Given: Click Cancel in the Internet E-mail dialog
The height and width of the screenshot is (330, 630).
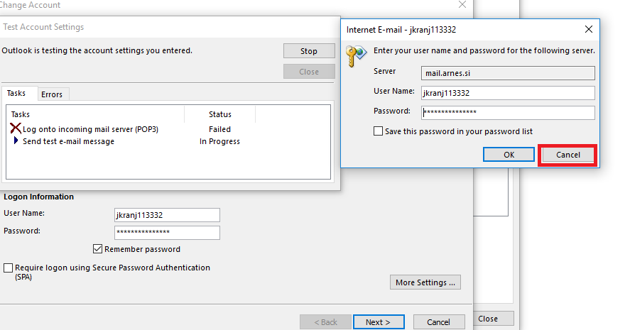Looking at the screenshot, I should pos(567,155).
